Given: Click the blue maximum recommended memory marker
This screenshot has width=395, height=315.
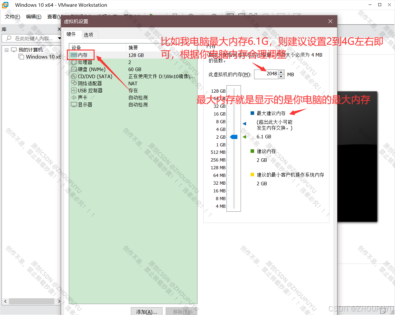Looking at the screenshot, I should tap(244, 124).
